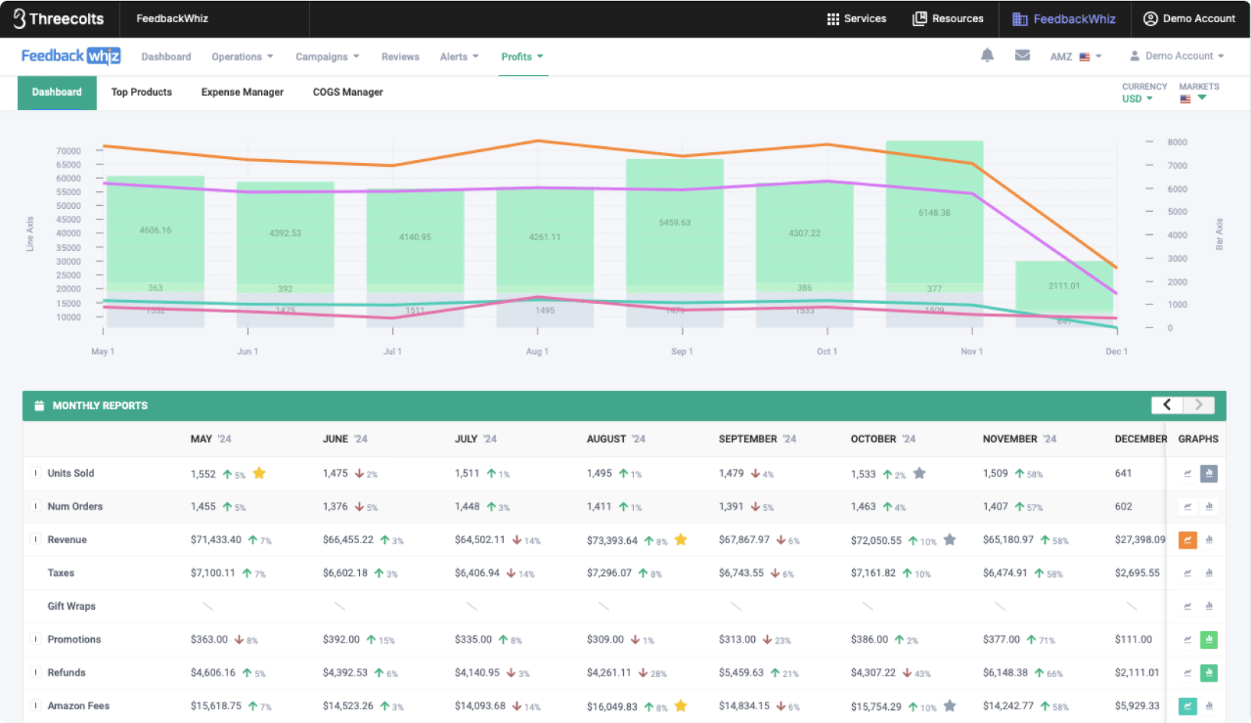
Task: Open the COGS Manager
Action: coord(348,92)
